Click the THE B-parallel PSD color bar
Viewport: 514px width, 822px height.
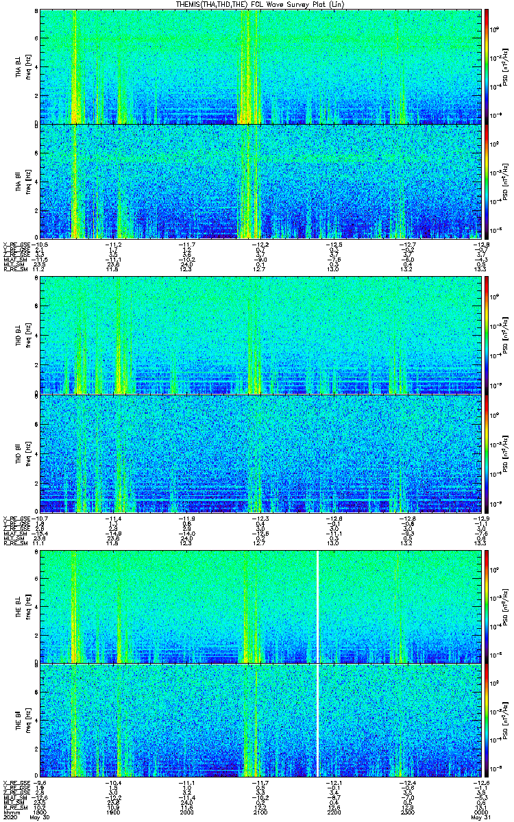tap(487, 719)
